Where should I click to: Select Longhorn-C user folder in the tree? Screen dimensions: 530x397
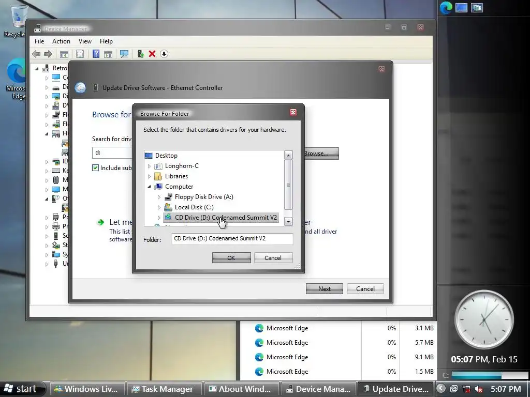pyautogui.click(x=182, y=166)
